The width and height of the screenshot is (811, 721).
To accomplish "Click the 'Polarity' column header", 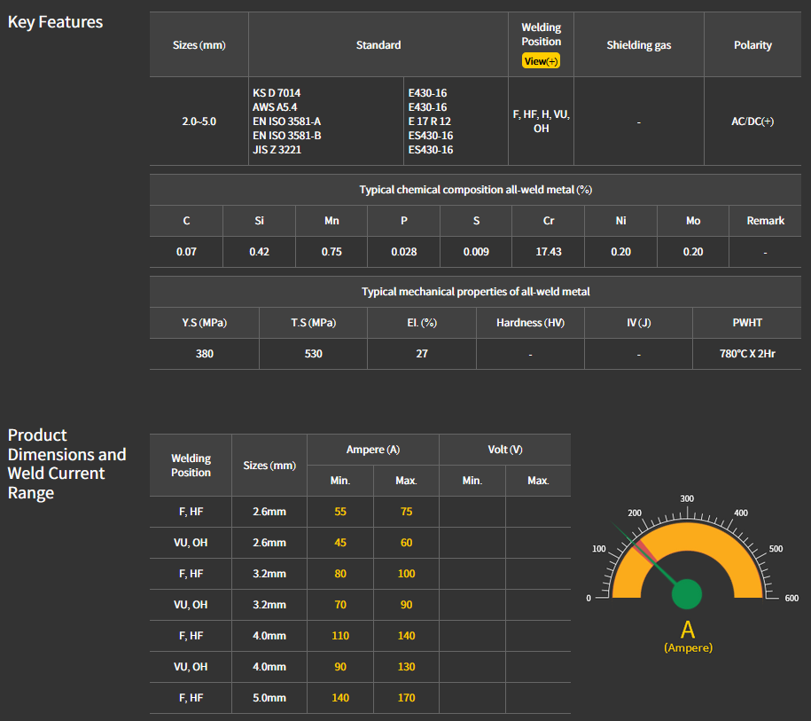I will 753,45.
